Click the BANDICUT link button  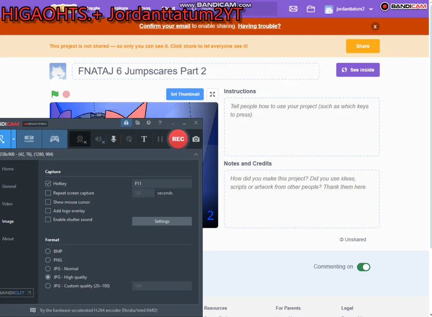pyautogui.click(x=16, y=293)
